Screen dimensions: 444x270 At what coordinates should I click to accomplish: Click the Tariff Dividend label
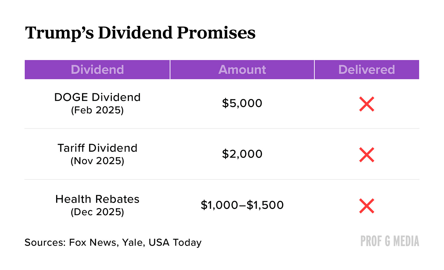pos(97,148)
